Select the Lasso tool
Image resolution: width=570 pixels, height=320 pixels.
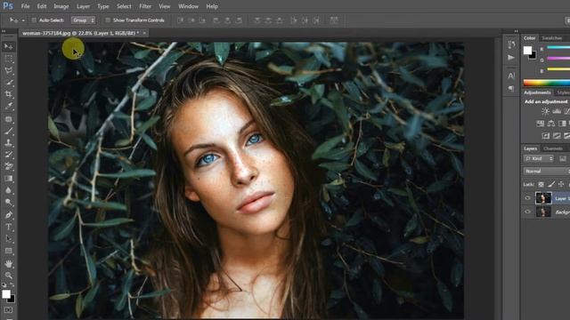point(9,70)
